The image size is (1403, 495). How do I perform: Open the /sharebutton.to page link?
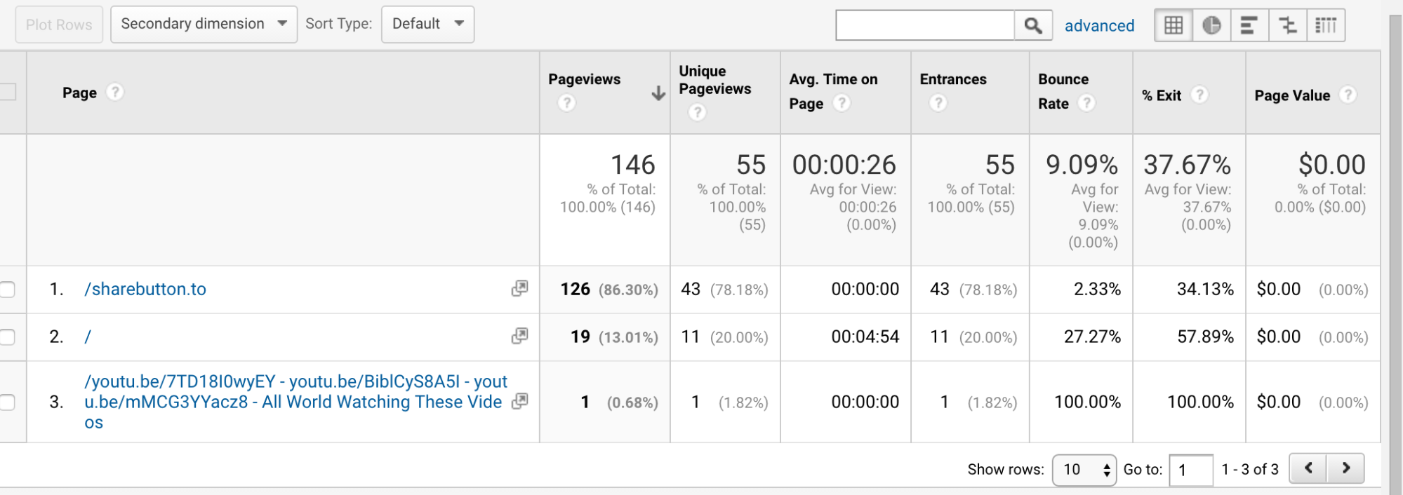(x=145, y=289)
